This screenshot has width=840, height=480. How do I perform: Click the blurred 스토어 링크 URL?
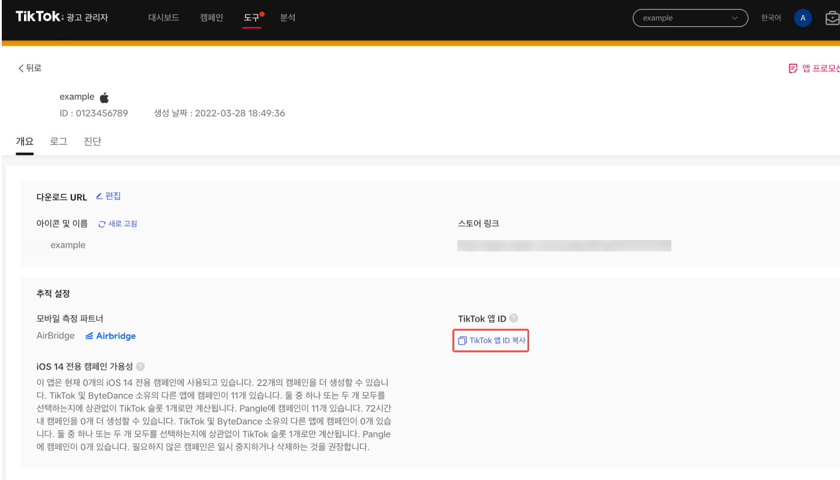(x=564, y=245)
